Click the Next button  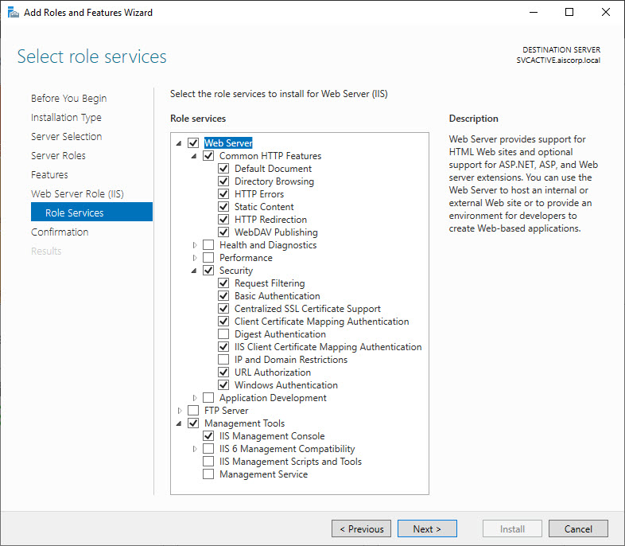[x=426, y=528]
